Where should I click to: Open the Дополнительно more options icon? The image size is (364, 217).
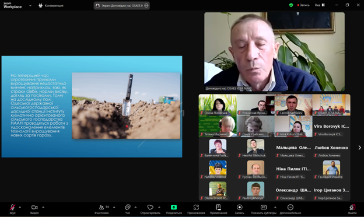click(x=290, y=207)
